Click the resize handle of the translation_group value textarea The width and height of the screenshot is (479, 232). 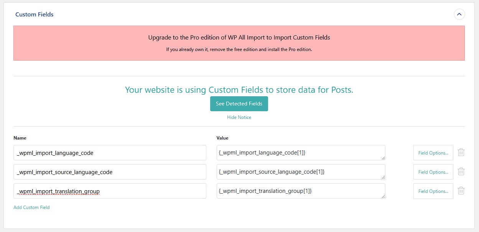[383, 196]
